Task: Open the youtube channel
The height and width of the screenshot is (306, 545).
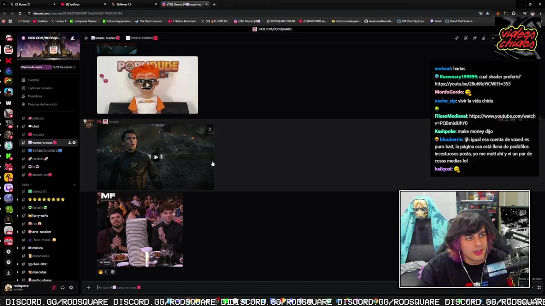Action: point(48,134)
